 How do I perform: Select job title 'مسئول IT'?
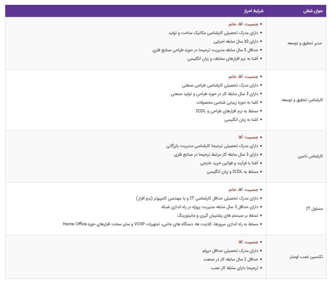tap(314, 208)
